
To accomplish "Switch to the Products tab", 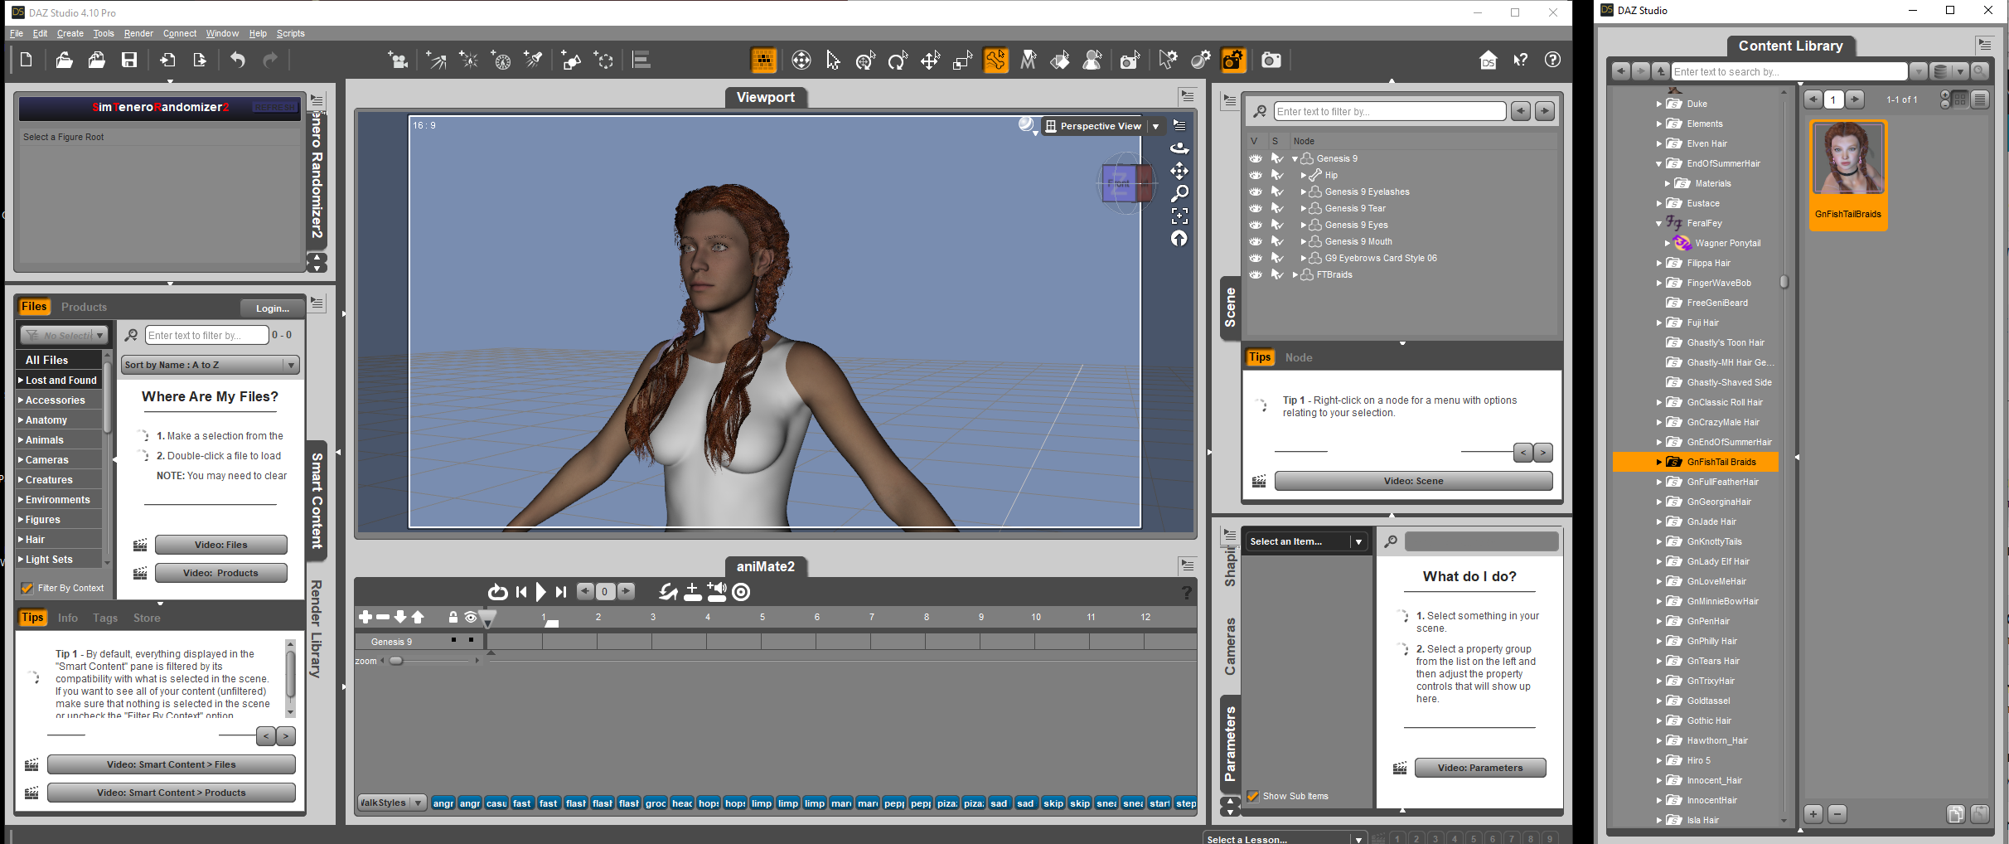I will 84,307.
